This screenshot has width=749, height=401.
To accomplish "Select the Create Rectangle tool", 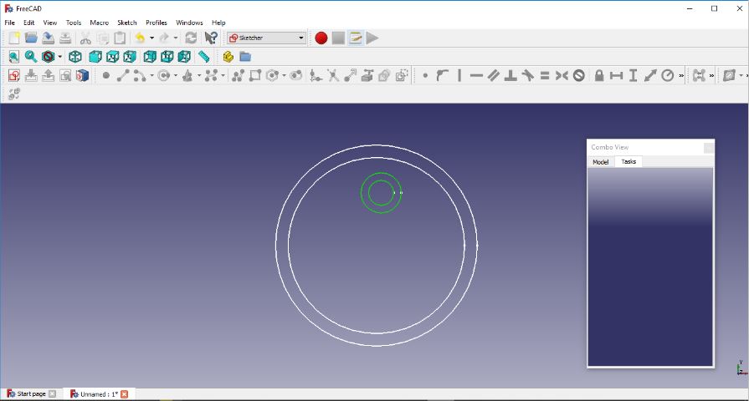I will click(255, 75).
